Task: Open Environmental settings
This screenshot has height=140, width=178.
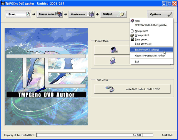Action: (147, 50)
